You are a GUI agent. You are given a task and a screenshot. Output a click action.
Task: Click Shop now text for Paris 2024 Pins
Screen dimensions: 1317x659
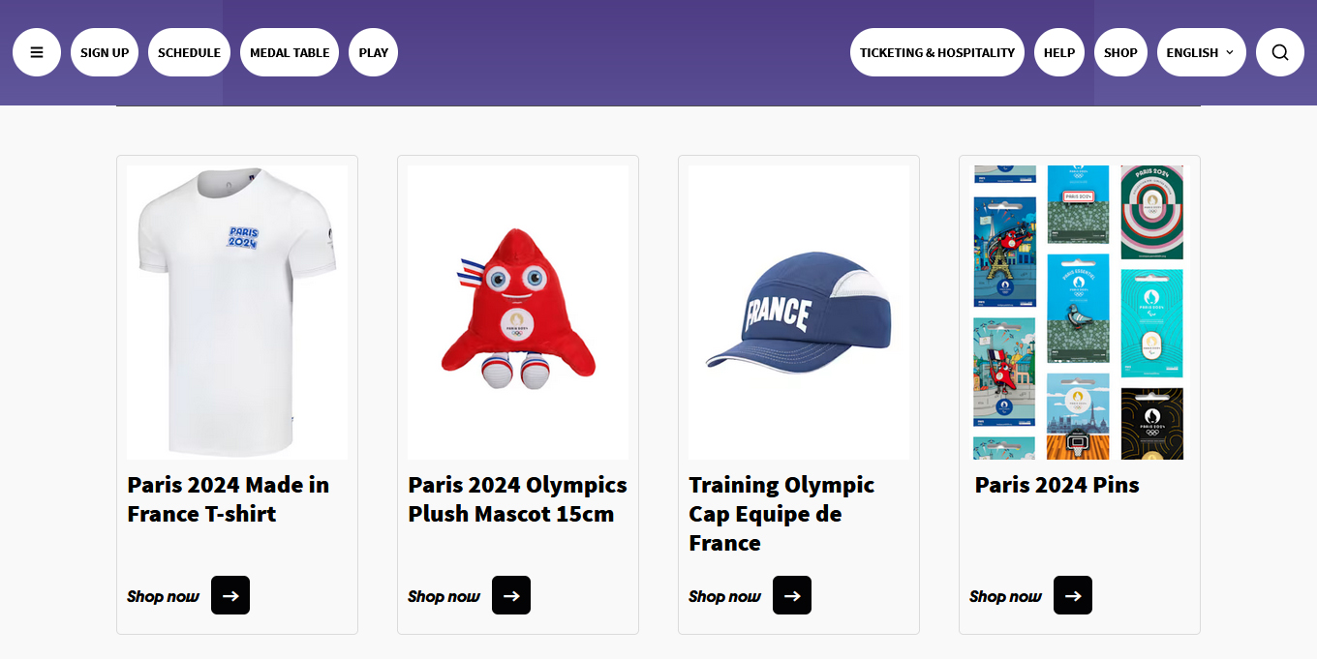(1005, 596)
